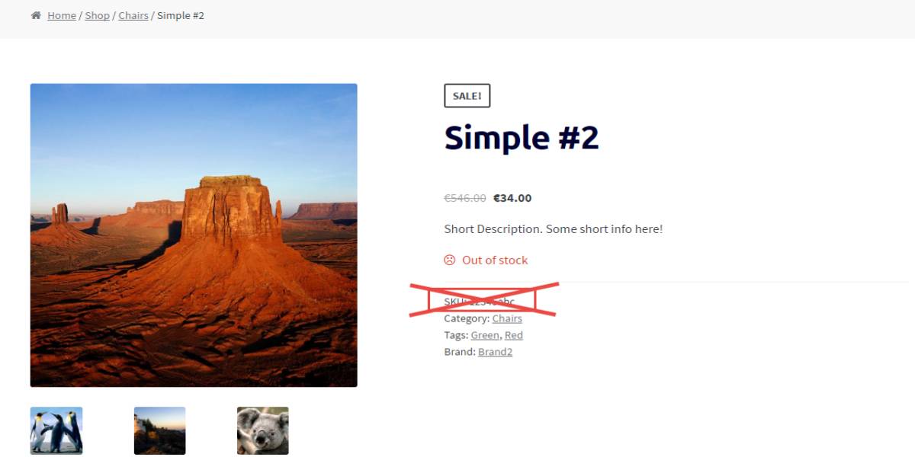Select the coastal cliff thumbnail image

pyautogui.click(x=160, y=430)
